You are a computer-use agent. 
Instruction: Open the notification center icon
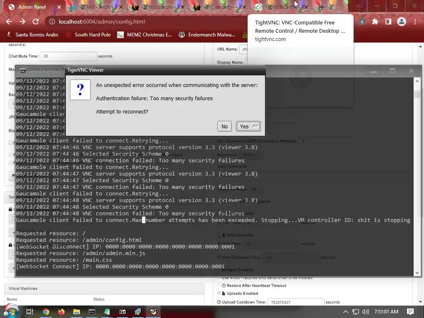410,312
